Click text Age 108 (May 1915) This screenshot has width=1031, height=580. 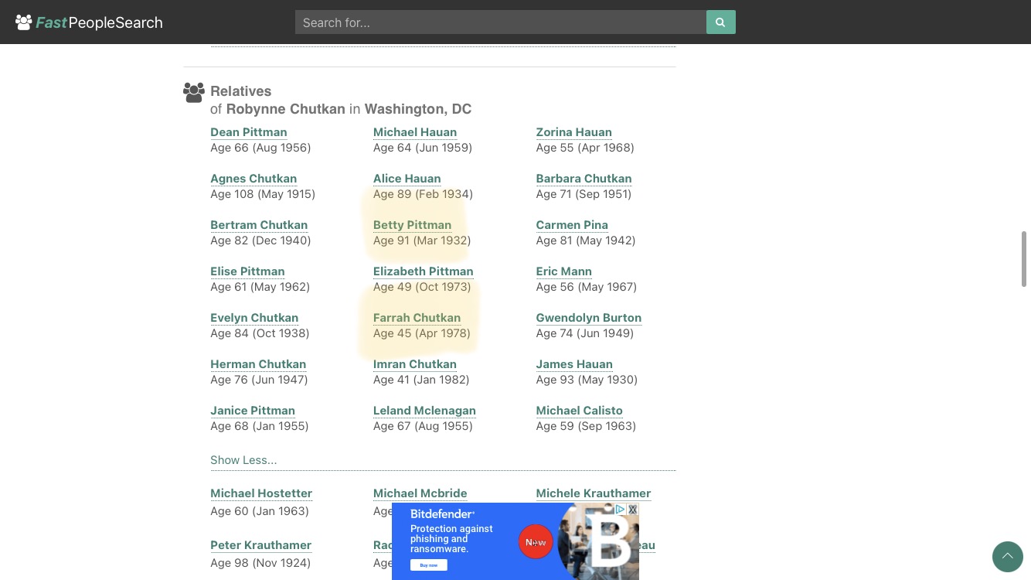[263, 194]
